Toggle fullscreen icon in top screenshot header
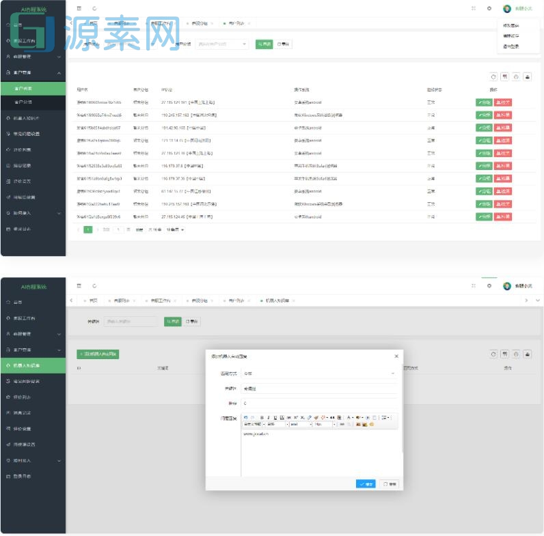The height and width of the screenshot is (536, 544). 474,8
